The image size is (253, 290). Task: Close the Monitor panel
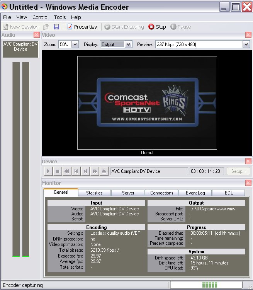click(248, 183)
